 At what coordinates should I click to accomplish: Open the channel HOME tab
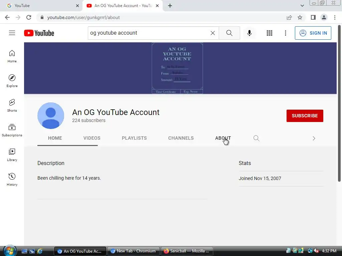[55, 138]
